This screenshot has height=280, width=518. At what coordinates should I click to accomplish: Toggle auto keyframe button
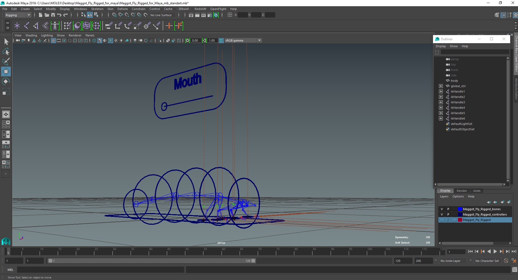click(x=506, y=261)
